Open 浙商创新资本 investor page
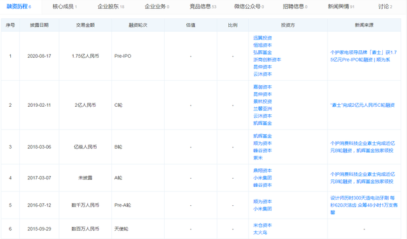Screen dimensions: 407x239 click(267, 60)
